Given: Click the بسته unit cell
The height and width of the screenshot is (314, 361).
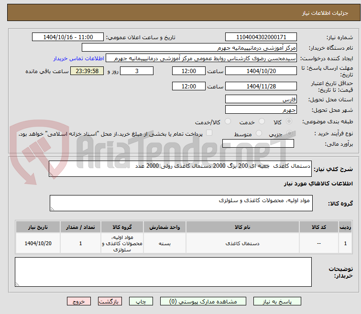Looking at the screenshot, I should click(x=164, y=243).
